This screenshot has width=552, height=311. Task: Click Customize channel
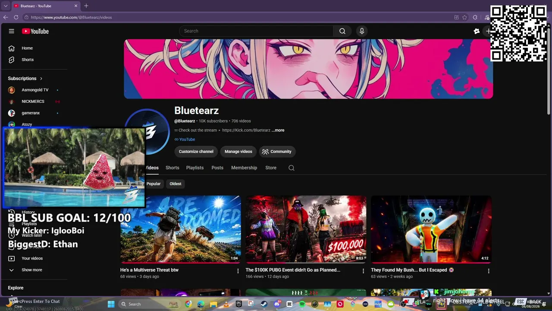point(196,152)
